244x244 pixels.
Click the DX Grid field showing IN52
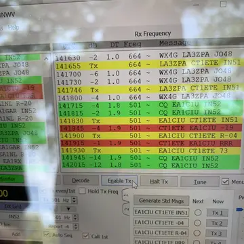pos(14,217)
